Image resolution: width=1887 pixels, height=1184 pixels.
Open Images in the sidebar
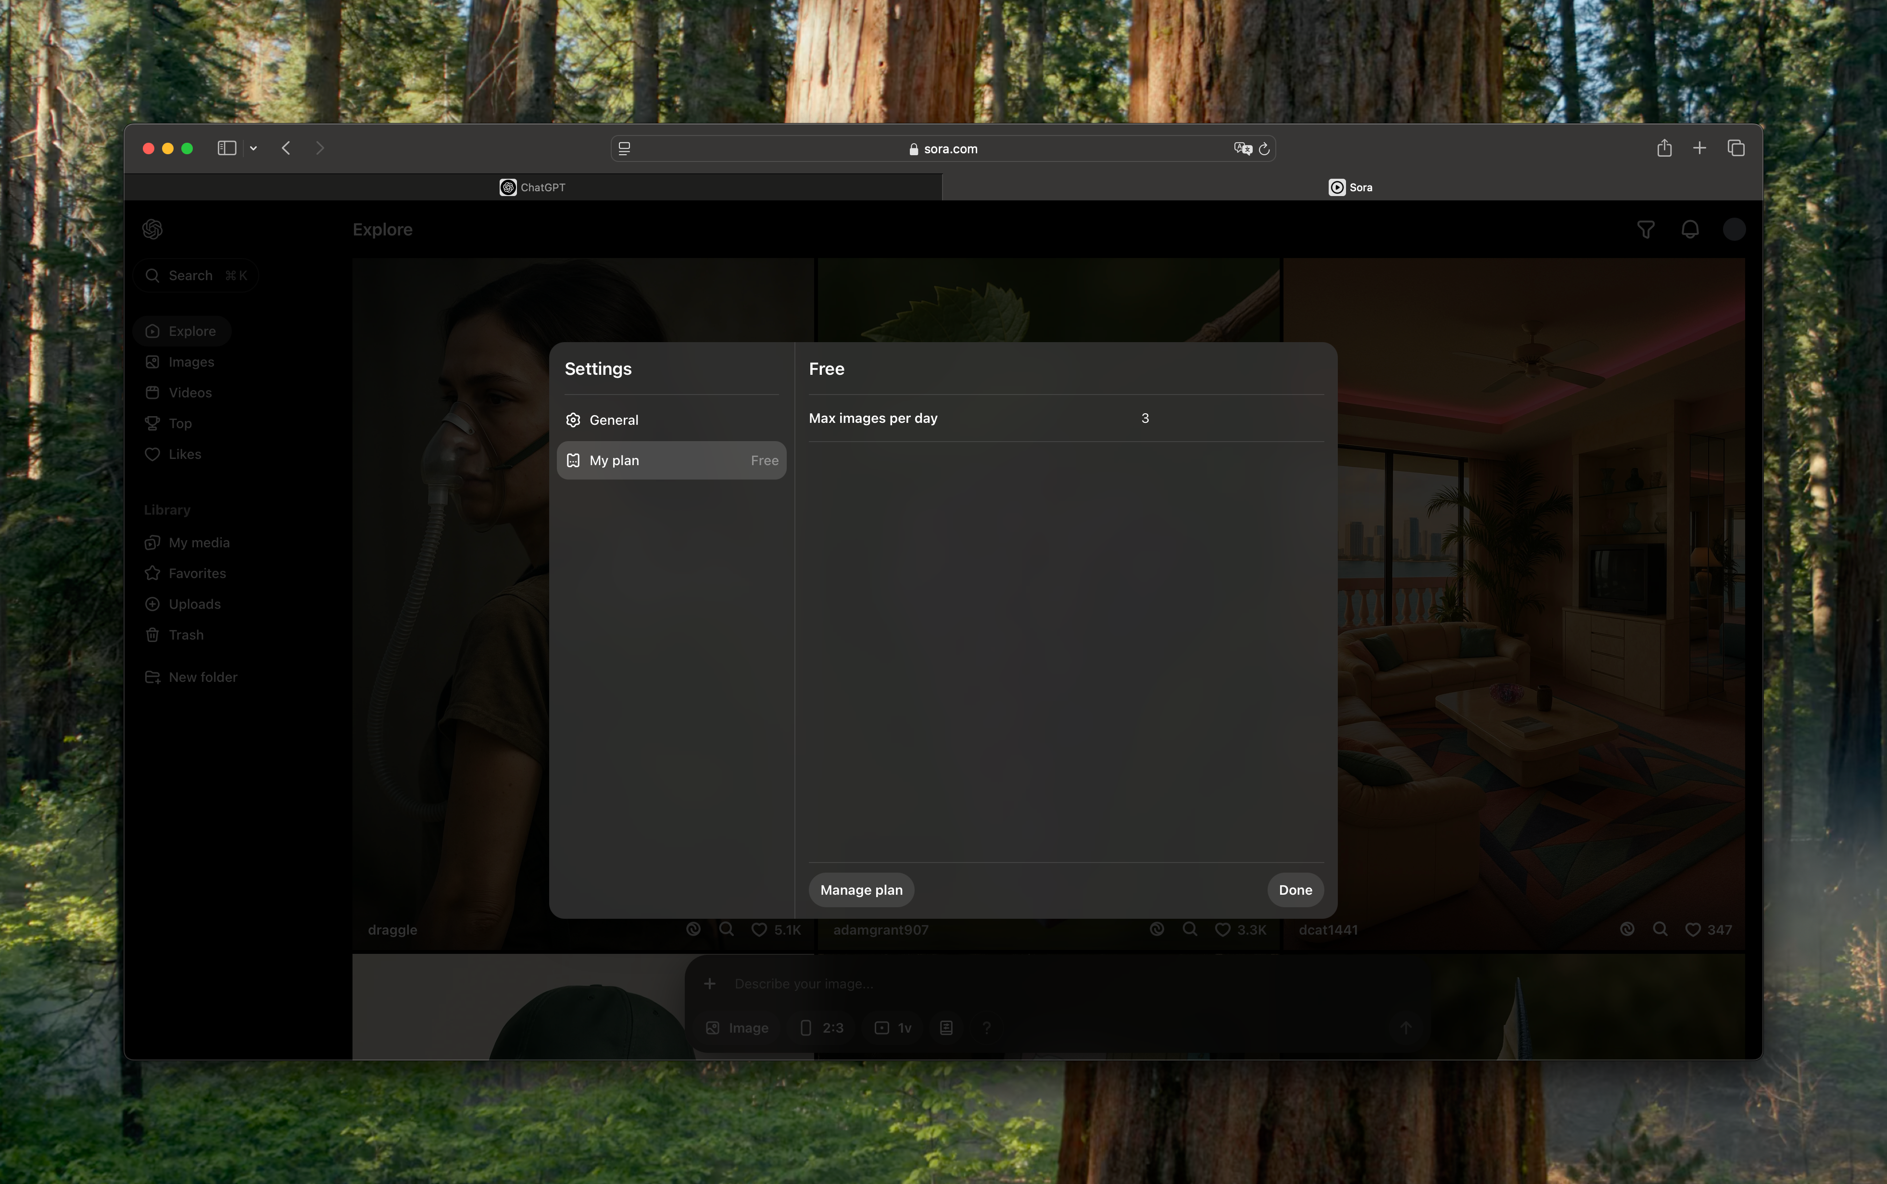180,362
